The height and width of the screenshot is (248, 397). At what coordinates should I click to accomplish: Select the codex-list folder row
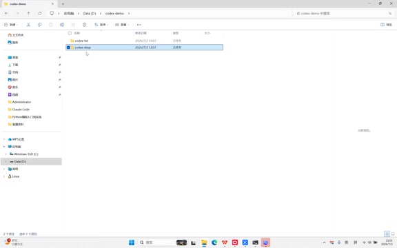tap(144, 41)
